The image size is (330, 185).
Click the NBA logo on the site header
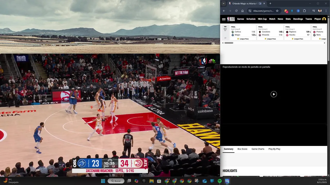pyautogui.click(x=231, y=19)
